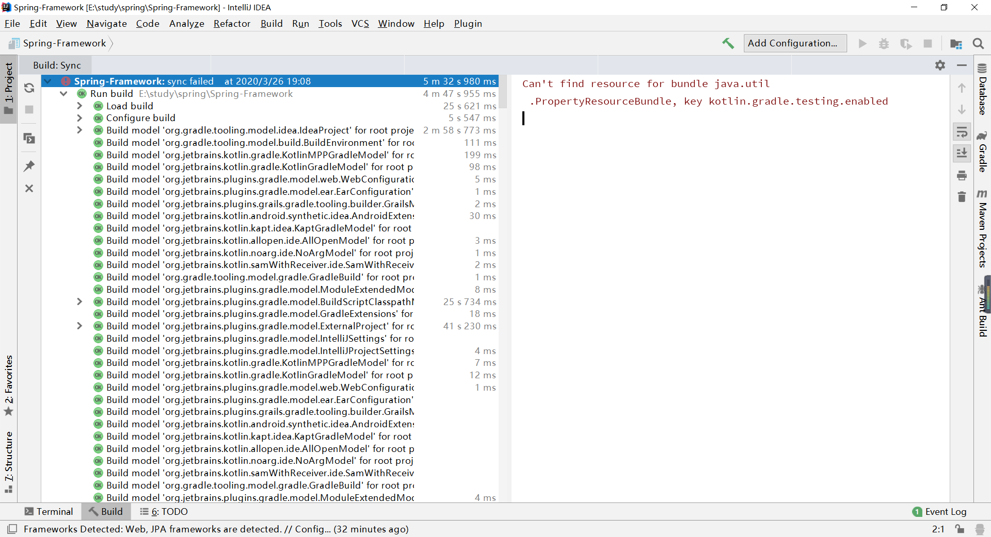
Task: Click the Restore Layout icon in Build sidebar
Action: pyautogui.click(x=29, y=138)
